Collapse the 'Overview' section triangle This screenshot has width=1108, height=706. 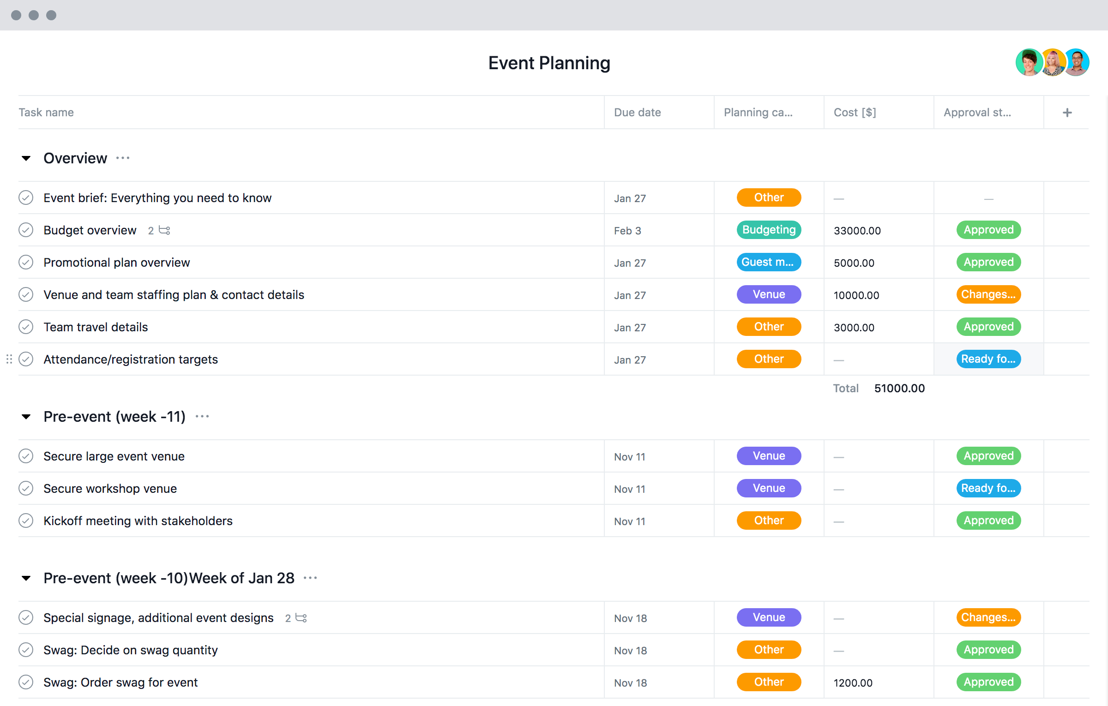[x=28, y=158]
